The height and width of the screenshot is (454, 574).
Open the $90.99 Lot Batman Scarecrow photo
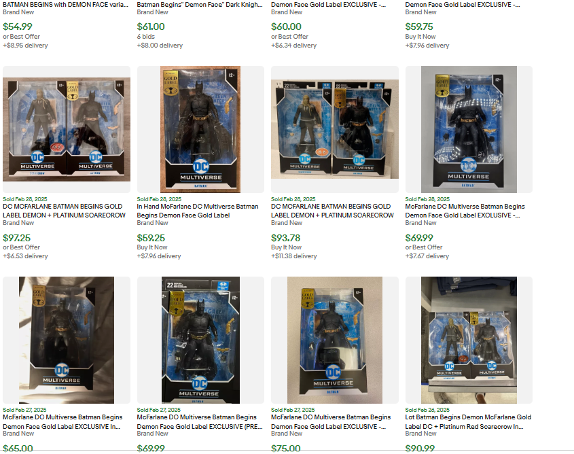(x=469, y=340)
